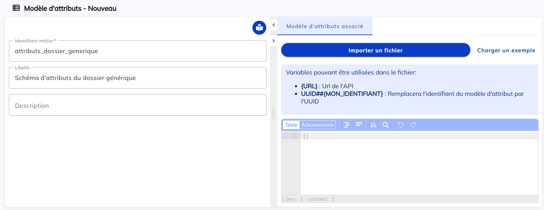Undo the last editor change
The height and width of the screenshot is (210, 544).
(400, 125)
